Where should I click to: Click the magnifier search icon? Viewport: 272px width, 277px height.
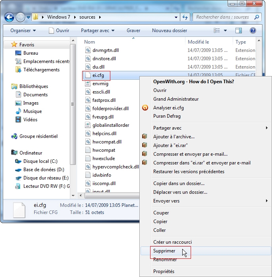tap(257, 17)
